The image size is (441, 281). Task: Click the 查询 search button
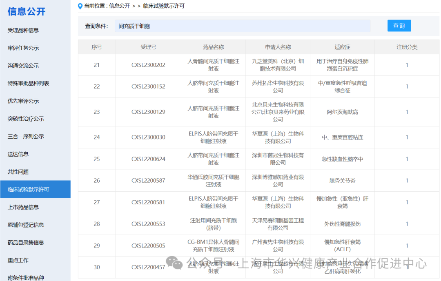(399, 26)
